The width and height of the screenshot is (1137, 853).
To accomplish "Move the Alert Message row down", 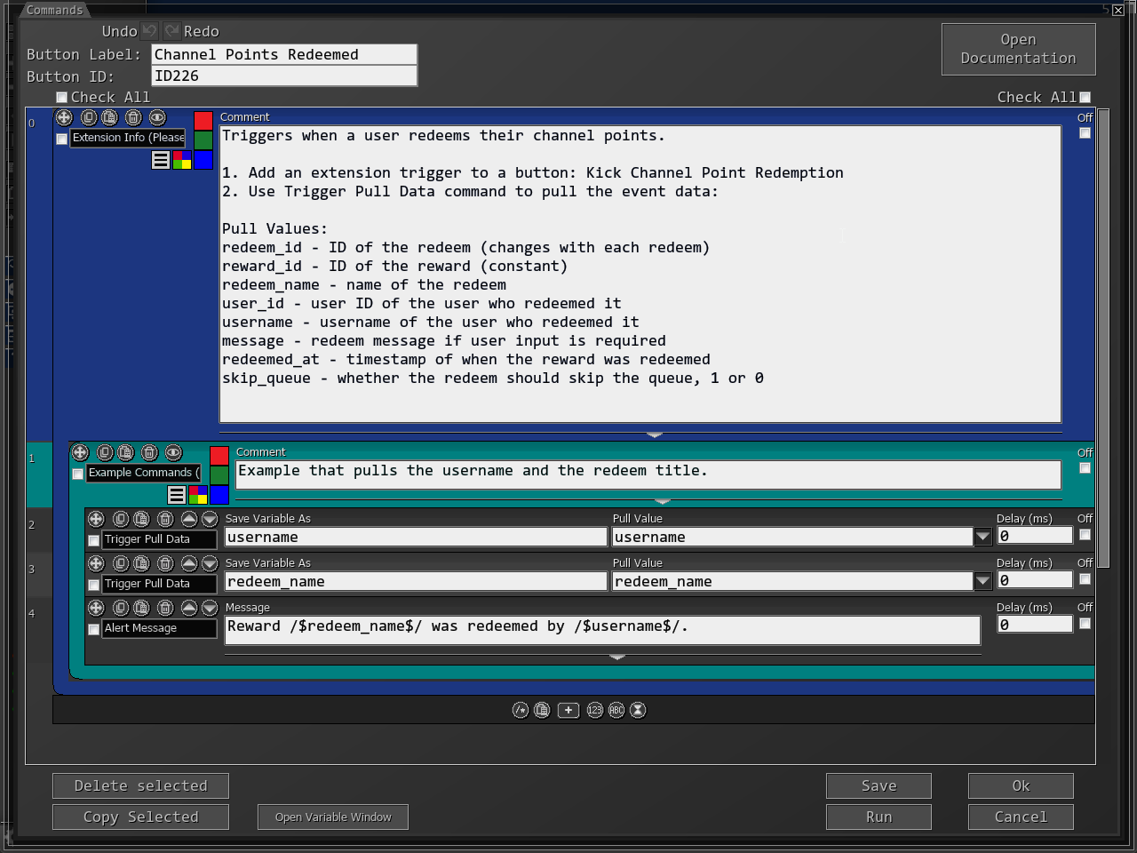I will point(210,608).
